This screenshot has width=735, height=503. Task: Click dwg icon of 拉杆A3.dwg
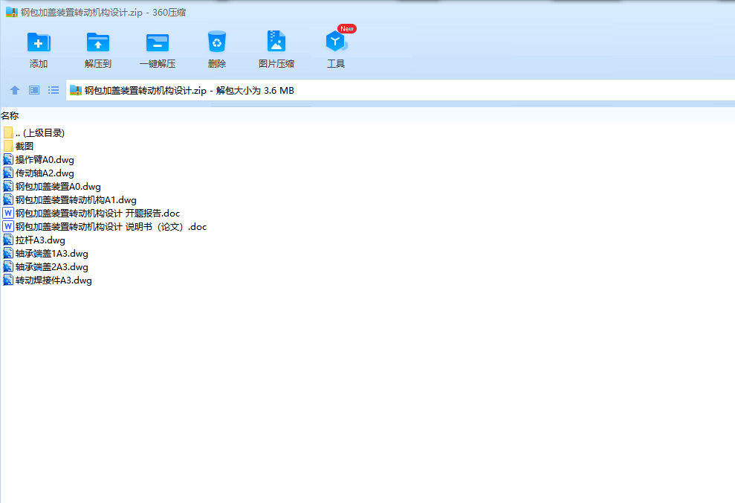click(8, 240)
